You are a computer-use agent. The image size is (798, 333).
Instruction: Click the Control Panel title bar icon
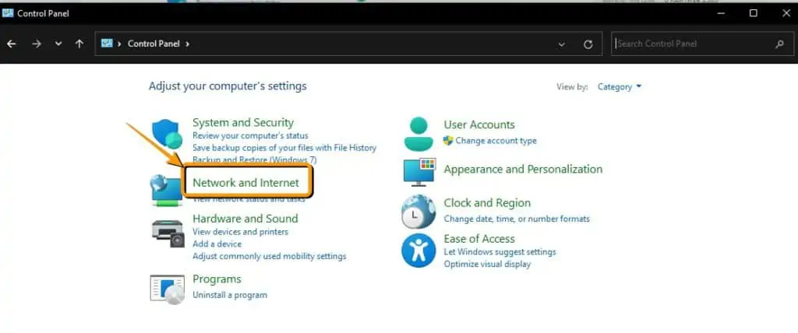point(8,13)
